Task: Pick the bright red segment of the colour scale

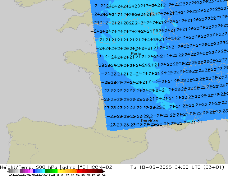Action: point(78,171)
